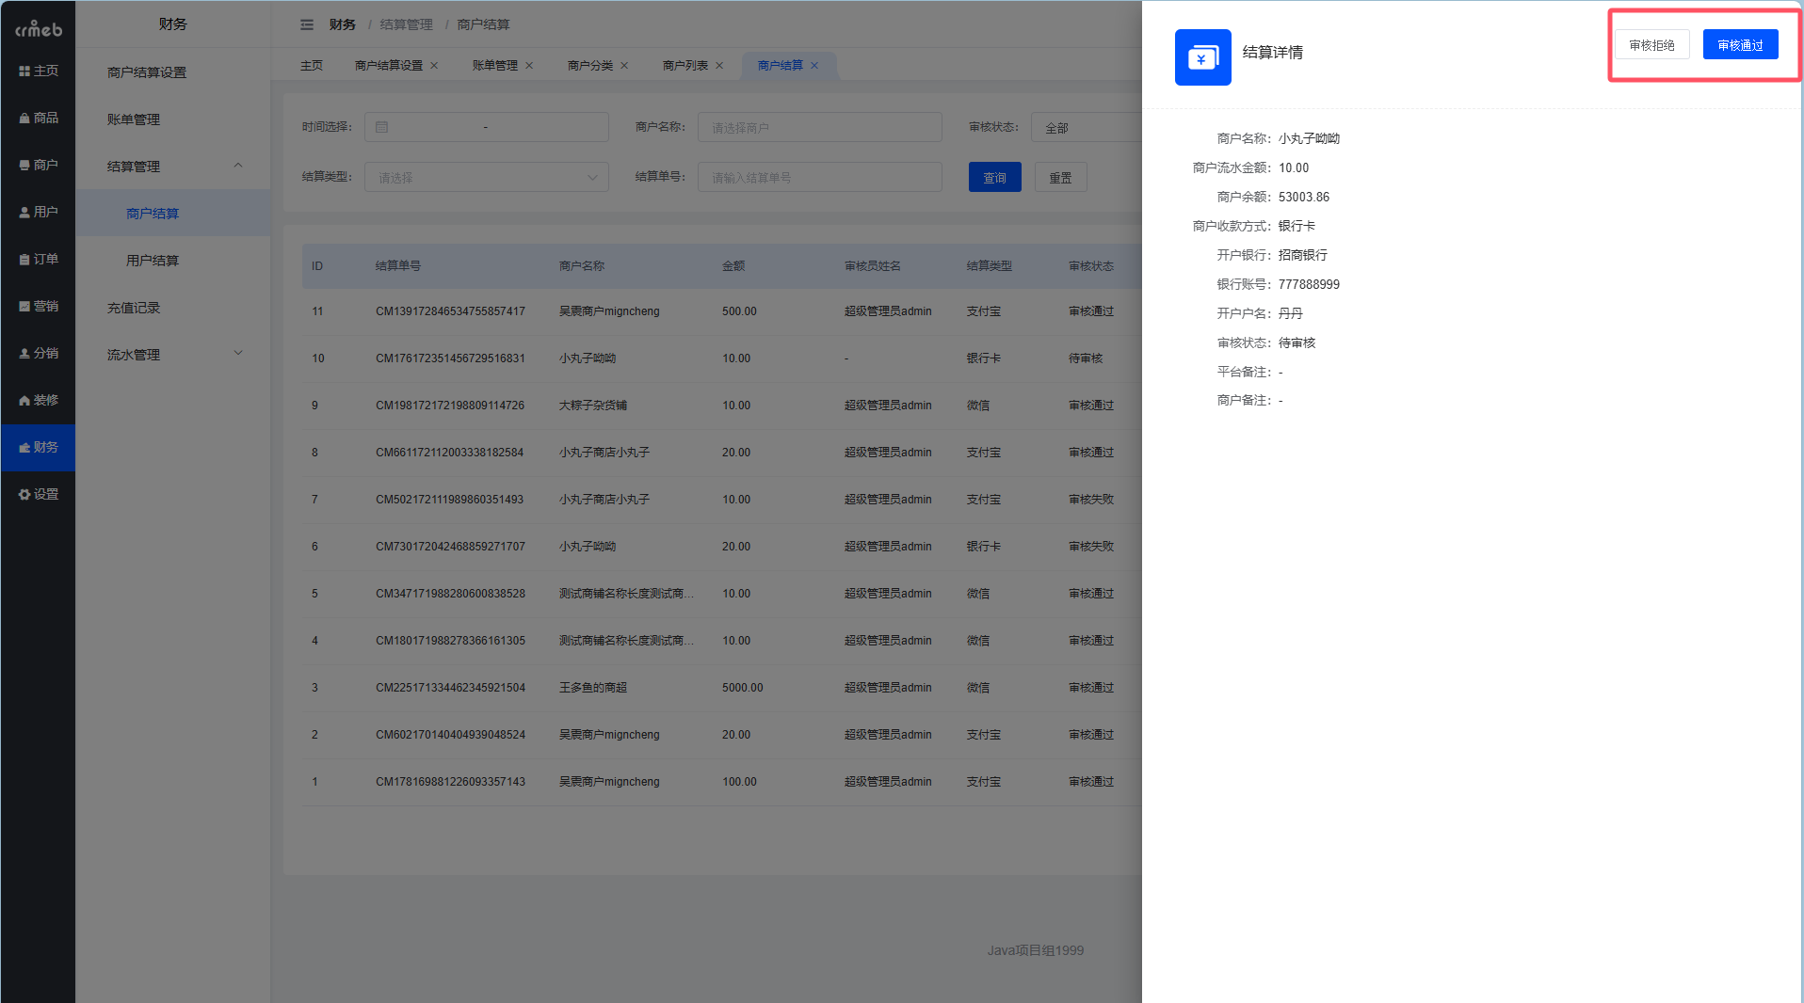The width and height of the screenshot is (1804, 1003).
Task: Click the 设置 settings gear icon
Action: 24,495
